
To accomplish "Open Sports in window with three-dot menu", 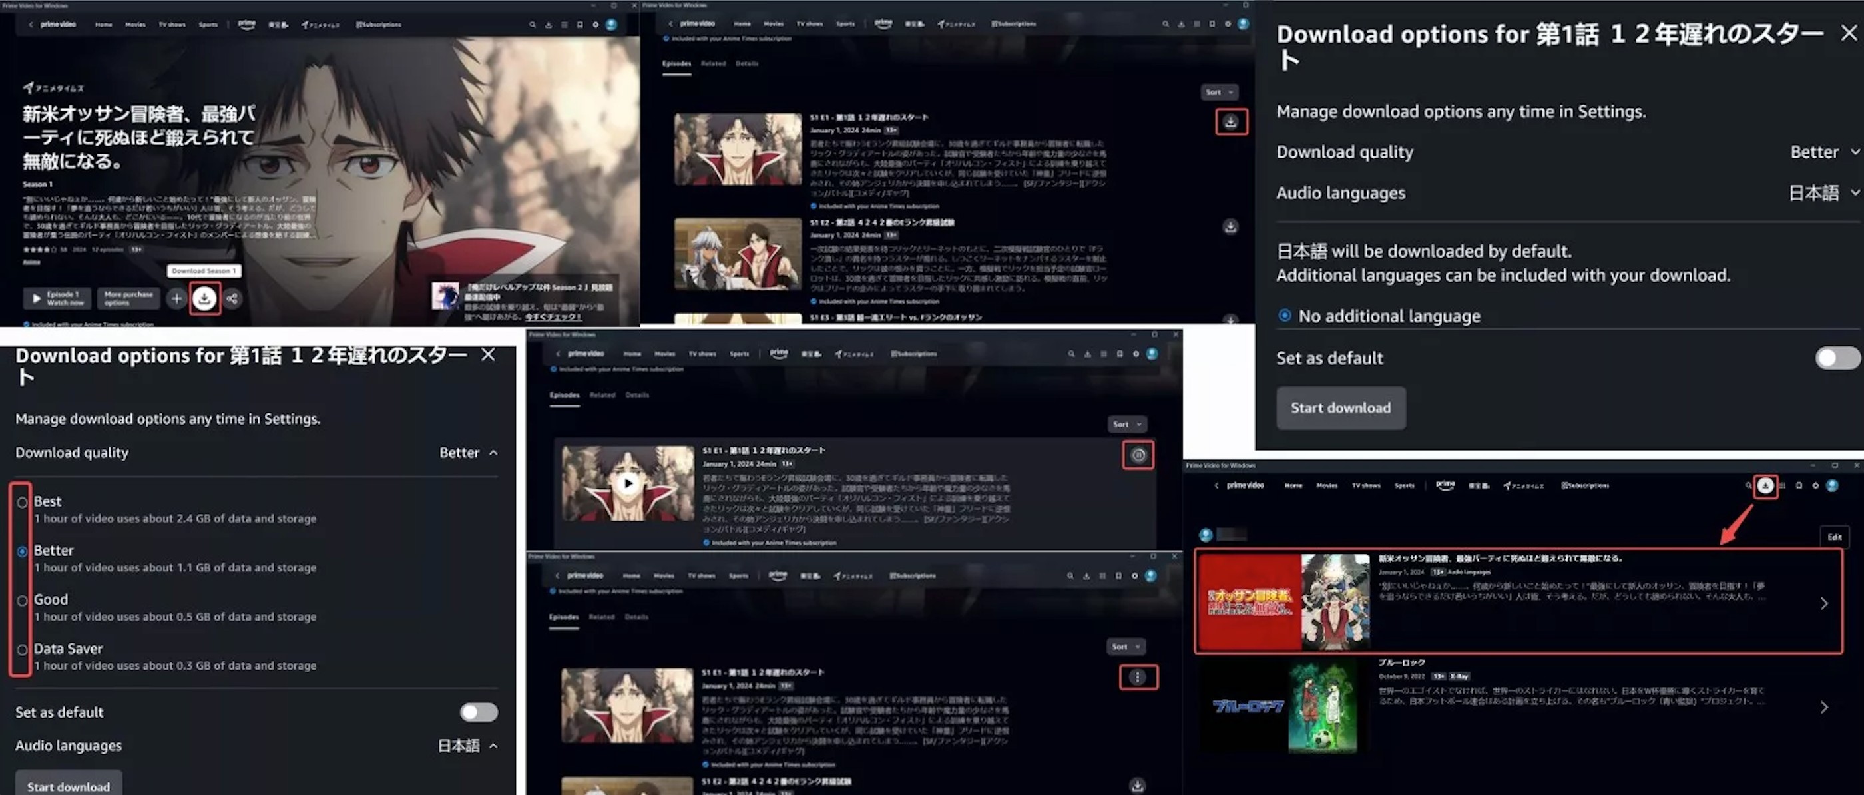I will coord(738,576).
